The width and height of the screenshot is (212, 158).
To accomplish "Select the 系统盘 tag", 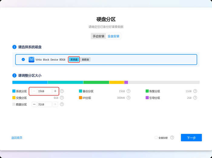I will (x=74, y=59).
